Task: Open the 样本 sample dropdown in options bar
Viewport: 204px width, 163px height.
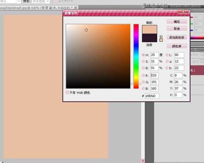Action: (40, 1)
